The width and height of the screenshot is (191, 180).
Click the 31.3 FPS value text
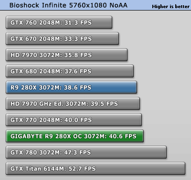[x=78, y=22]
